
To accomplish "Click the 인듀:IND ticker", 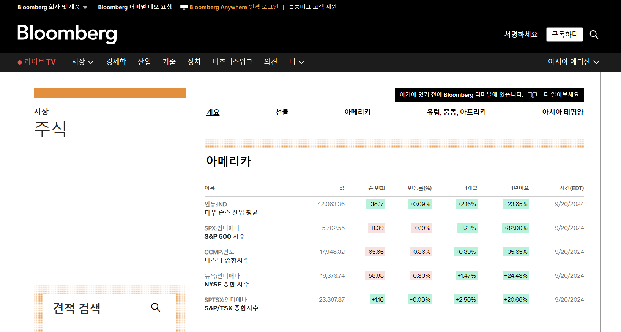I will (x=216, y=204).
